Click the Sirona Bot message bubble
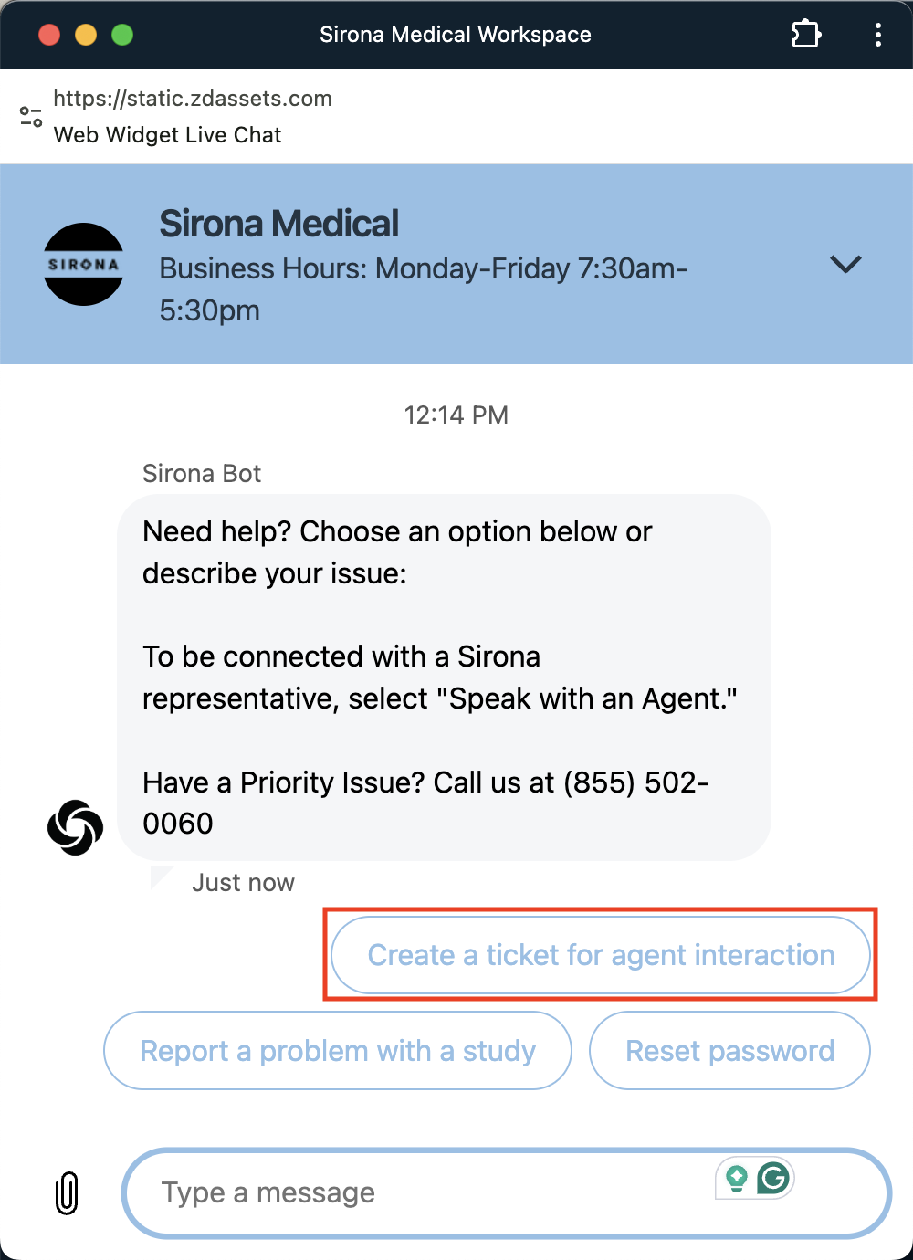 coord(444,677)
